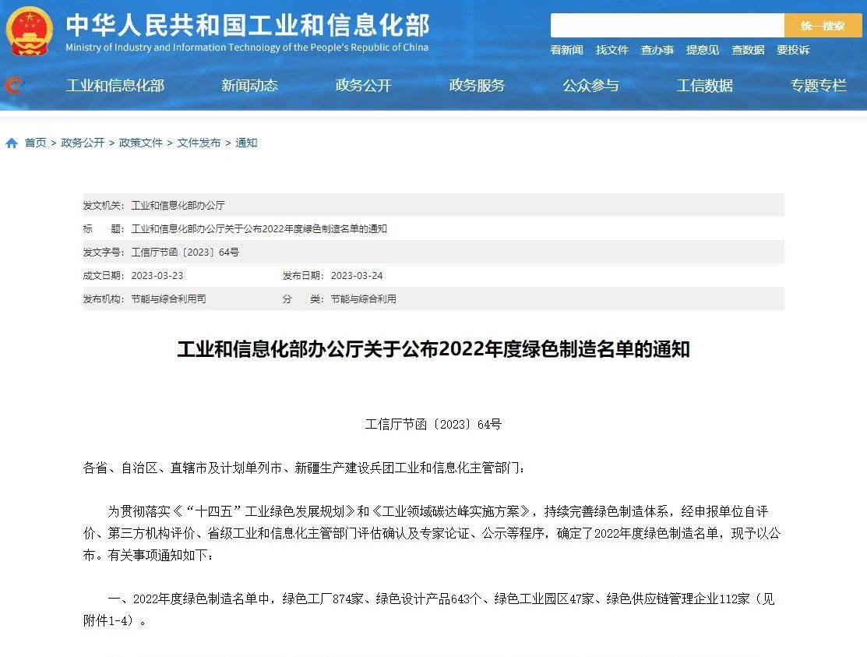Click the home icon in breadcrumb
Viewport: 867px width, 657px height.
click(x=12, y=143)
